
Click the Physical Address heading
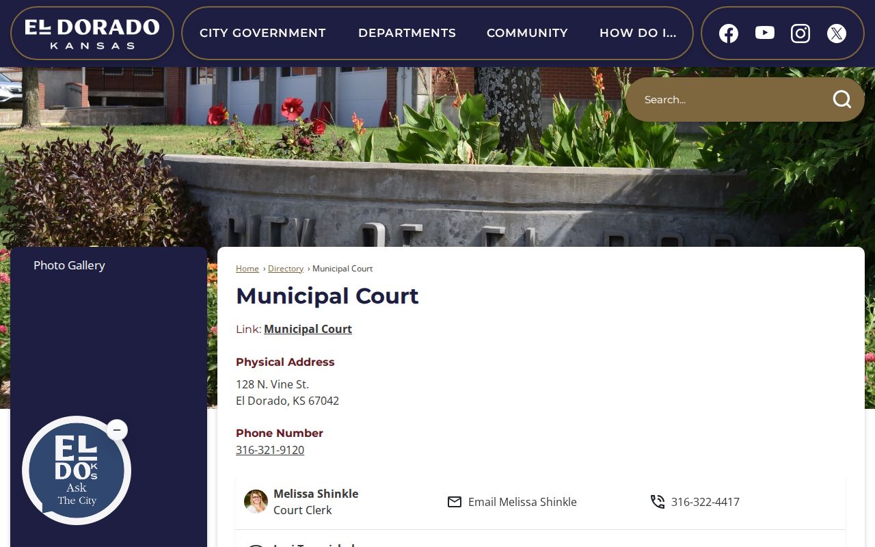[285, 362]
